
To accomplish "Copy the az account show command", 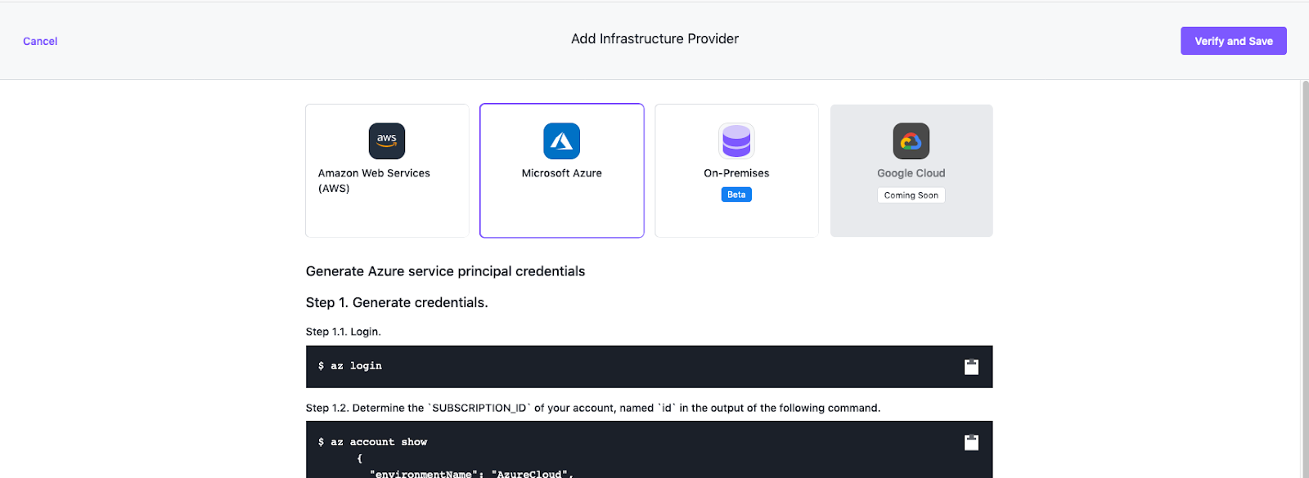I will (x=971, y=442).
